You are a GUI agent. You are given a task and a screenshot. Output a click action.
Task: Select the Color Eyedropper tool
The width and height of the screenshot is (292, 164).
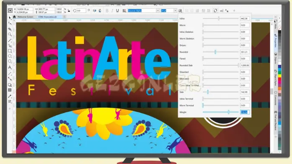[10, 96]
